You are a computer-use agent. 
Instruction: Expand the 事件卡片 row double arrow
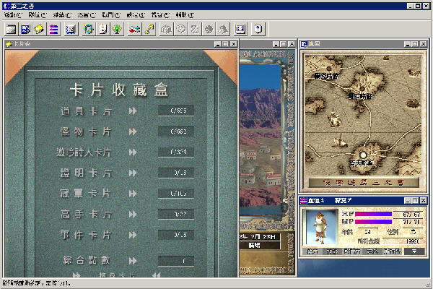pos(133,236)
